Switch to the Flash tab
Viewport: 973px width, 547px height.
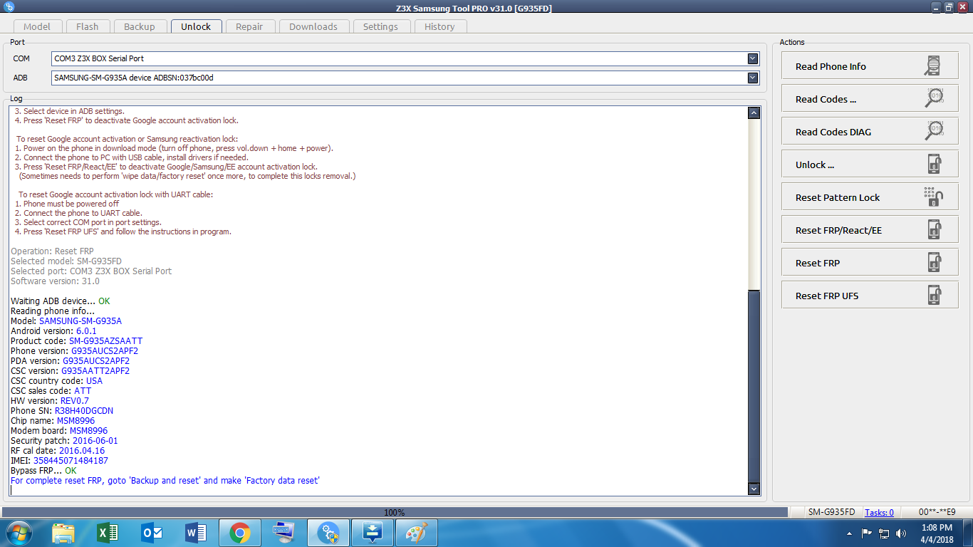(87, 26)
